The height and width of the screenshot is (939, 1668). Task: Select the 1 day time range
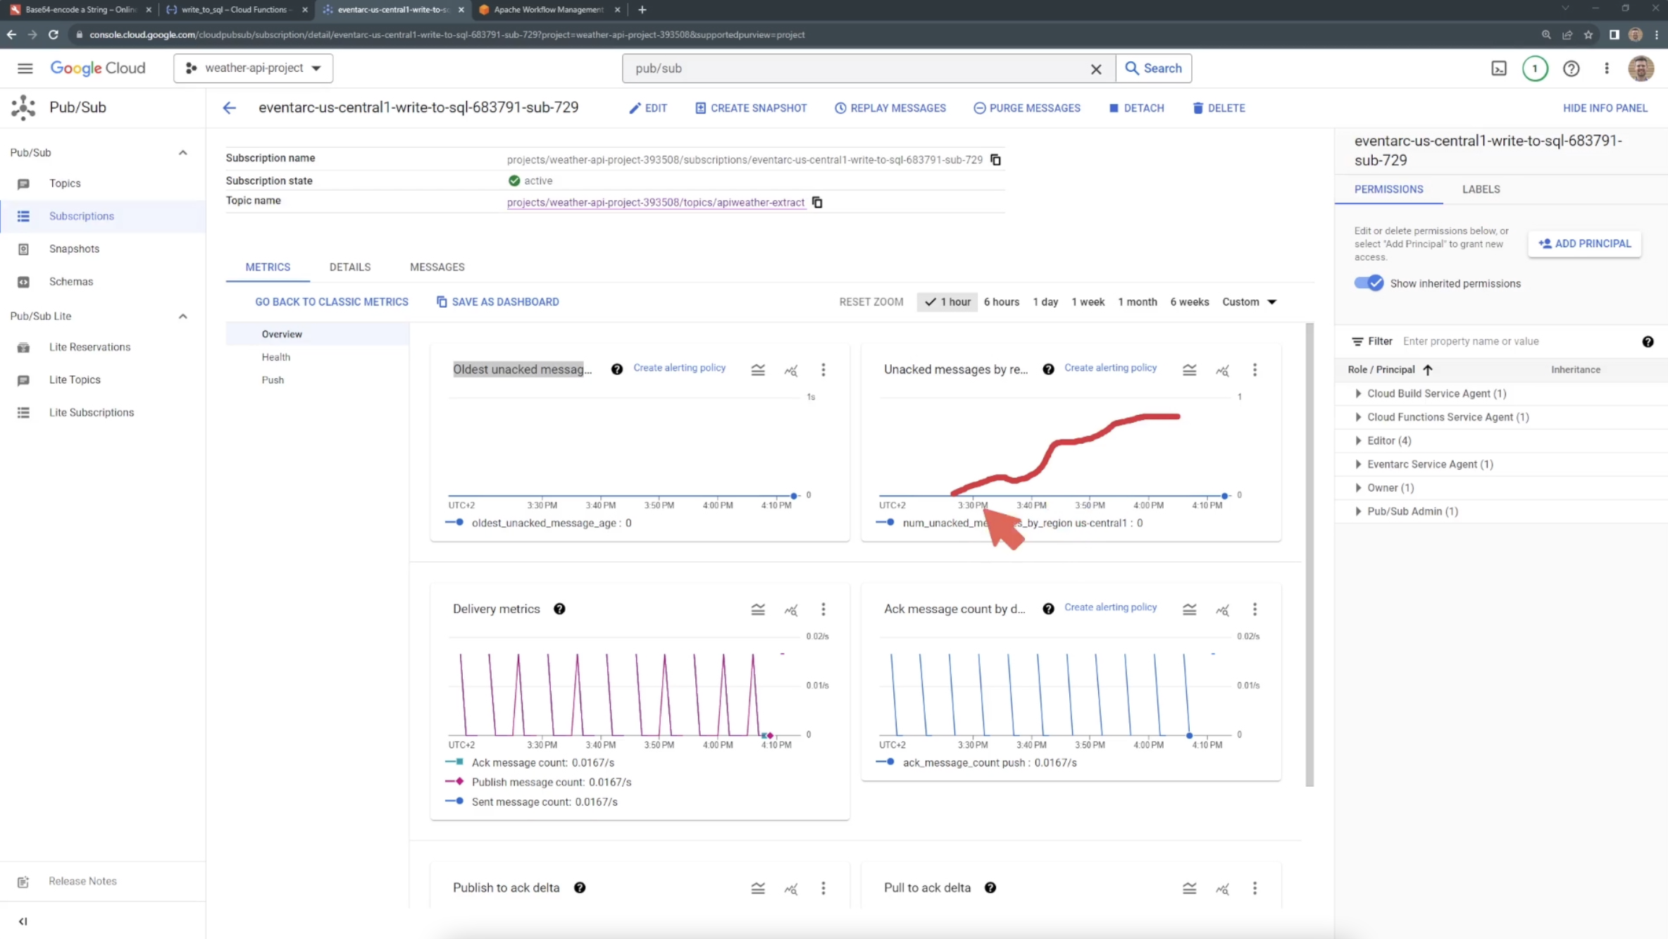(x=1045, y=301)
